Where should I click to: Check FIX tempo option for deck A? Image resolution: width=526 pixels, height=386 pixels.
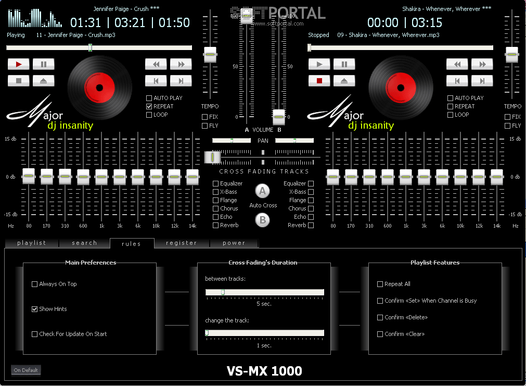tap(204, 117)
